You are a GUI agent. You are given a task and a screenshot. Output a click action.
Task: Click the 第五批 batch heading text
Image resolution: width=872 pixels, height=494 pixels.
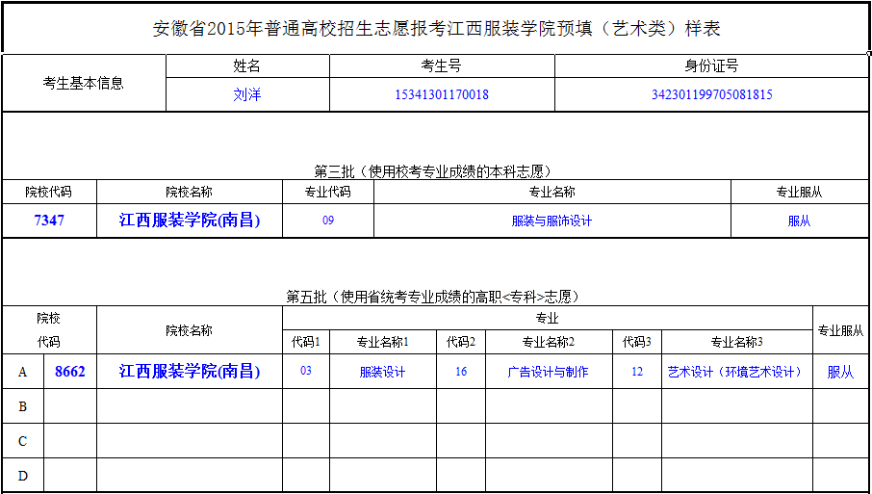433,297
